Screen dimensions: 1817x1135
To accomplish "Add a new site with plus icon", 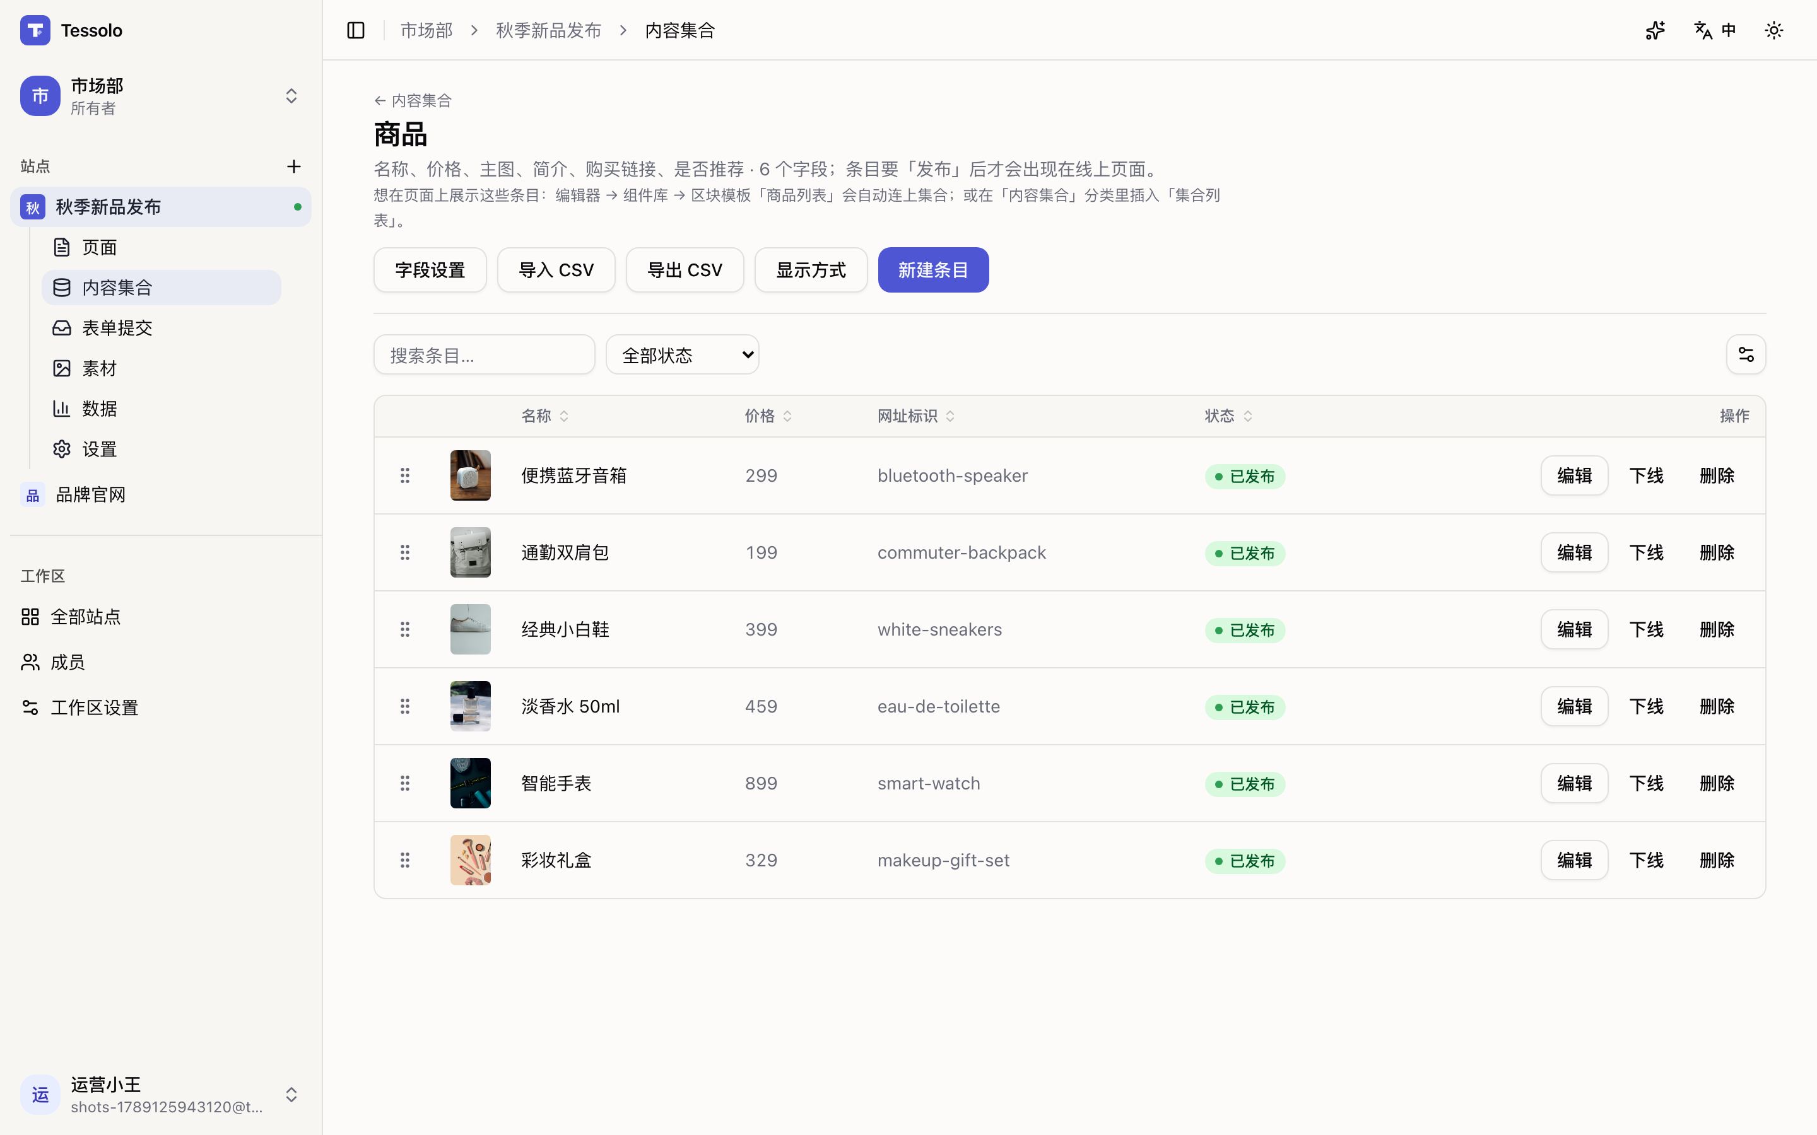I will (293, 166).
